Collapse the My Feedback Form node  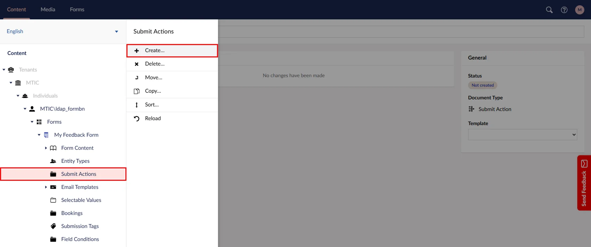(39, 135)
